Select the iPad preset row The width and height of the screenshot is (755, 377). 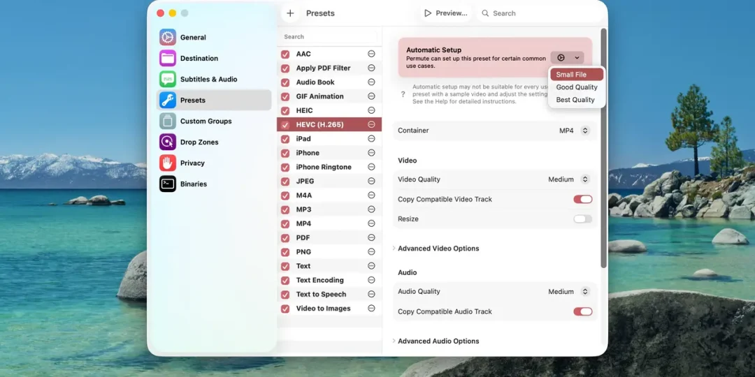point(329,139)
